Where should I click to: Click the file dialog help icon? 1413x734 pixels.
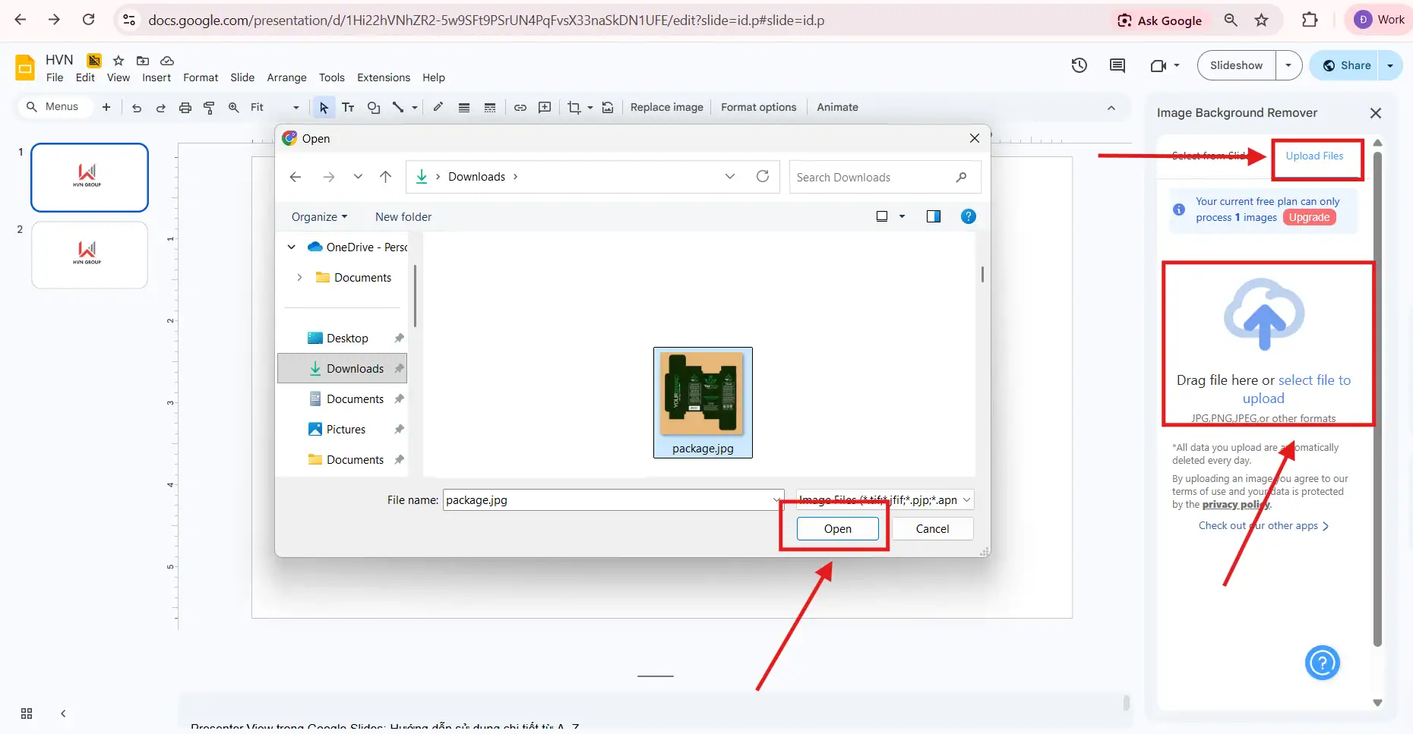(968, 216)
